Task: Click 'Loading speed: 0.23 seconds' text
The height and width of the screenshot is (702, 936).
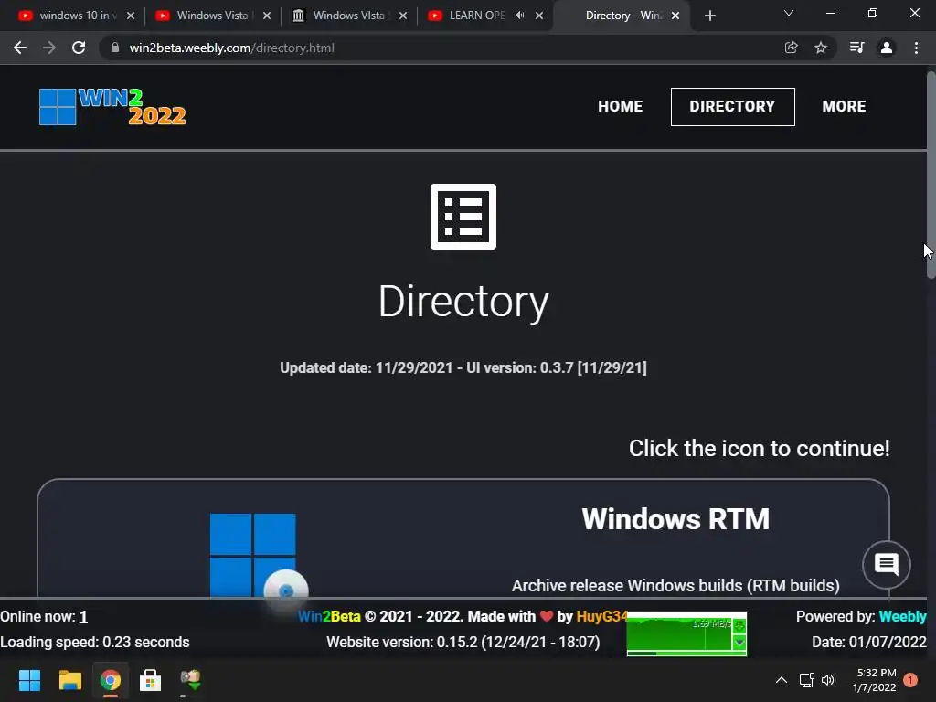Action: (x=95, y=643)
